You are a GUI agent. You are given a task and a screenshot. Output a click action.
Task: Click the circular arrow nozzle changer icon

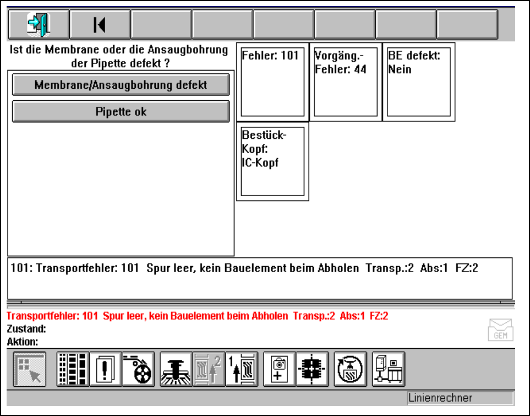pos(350,369)
